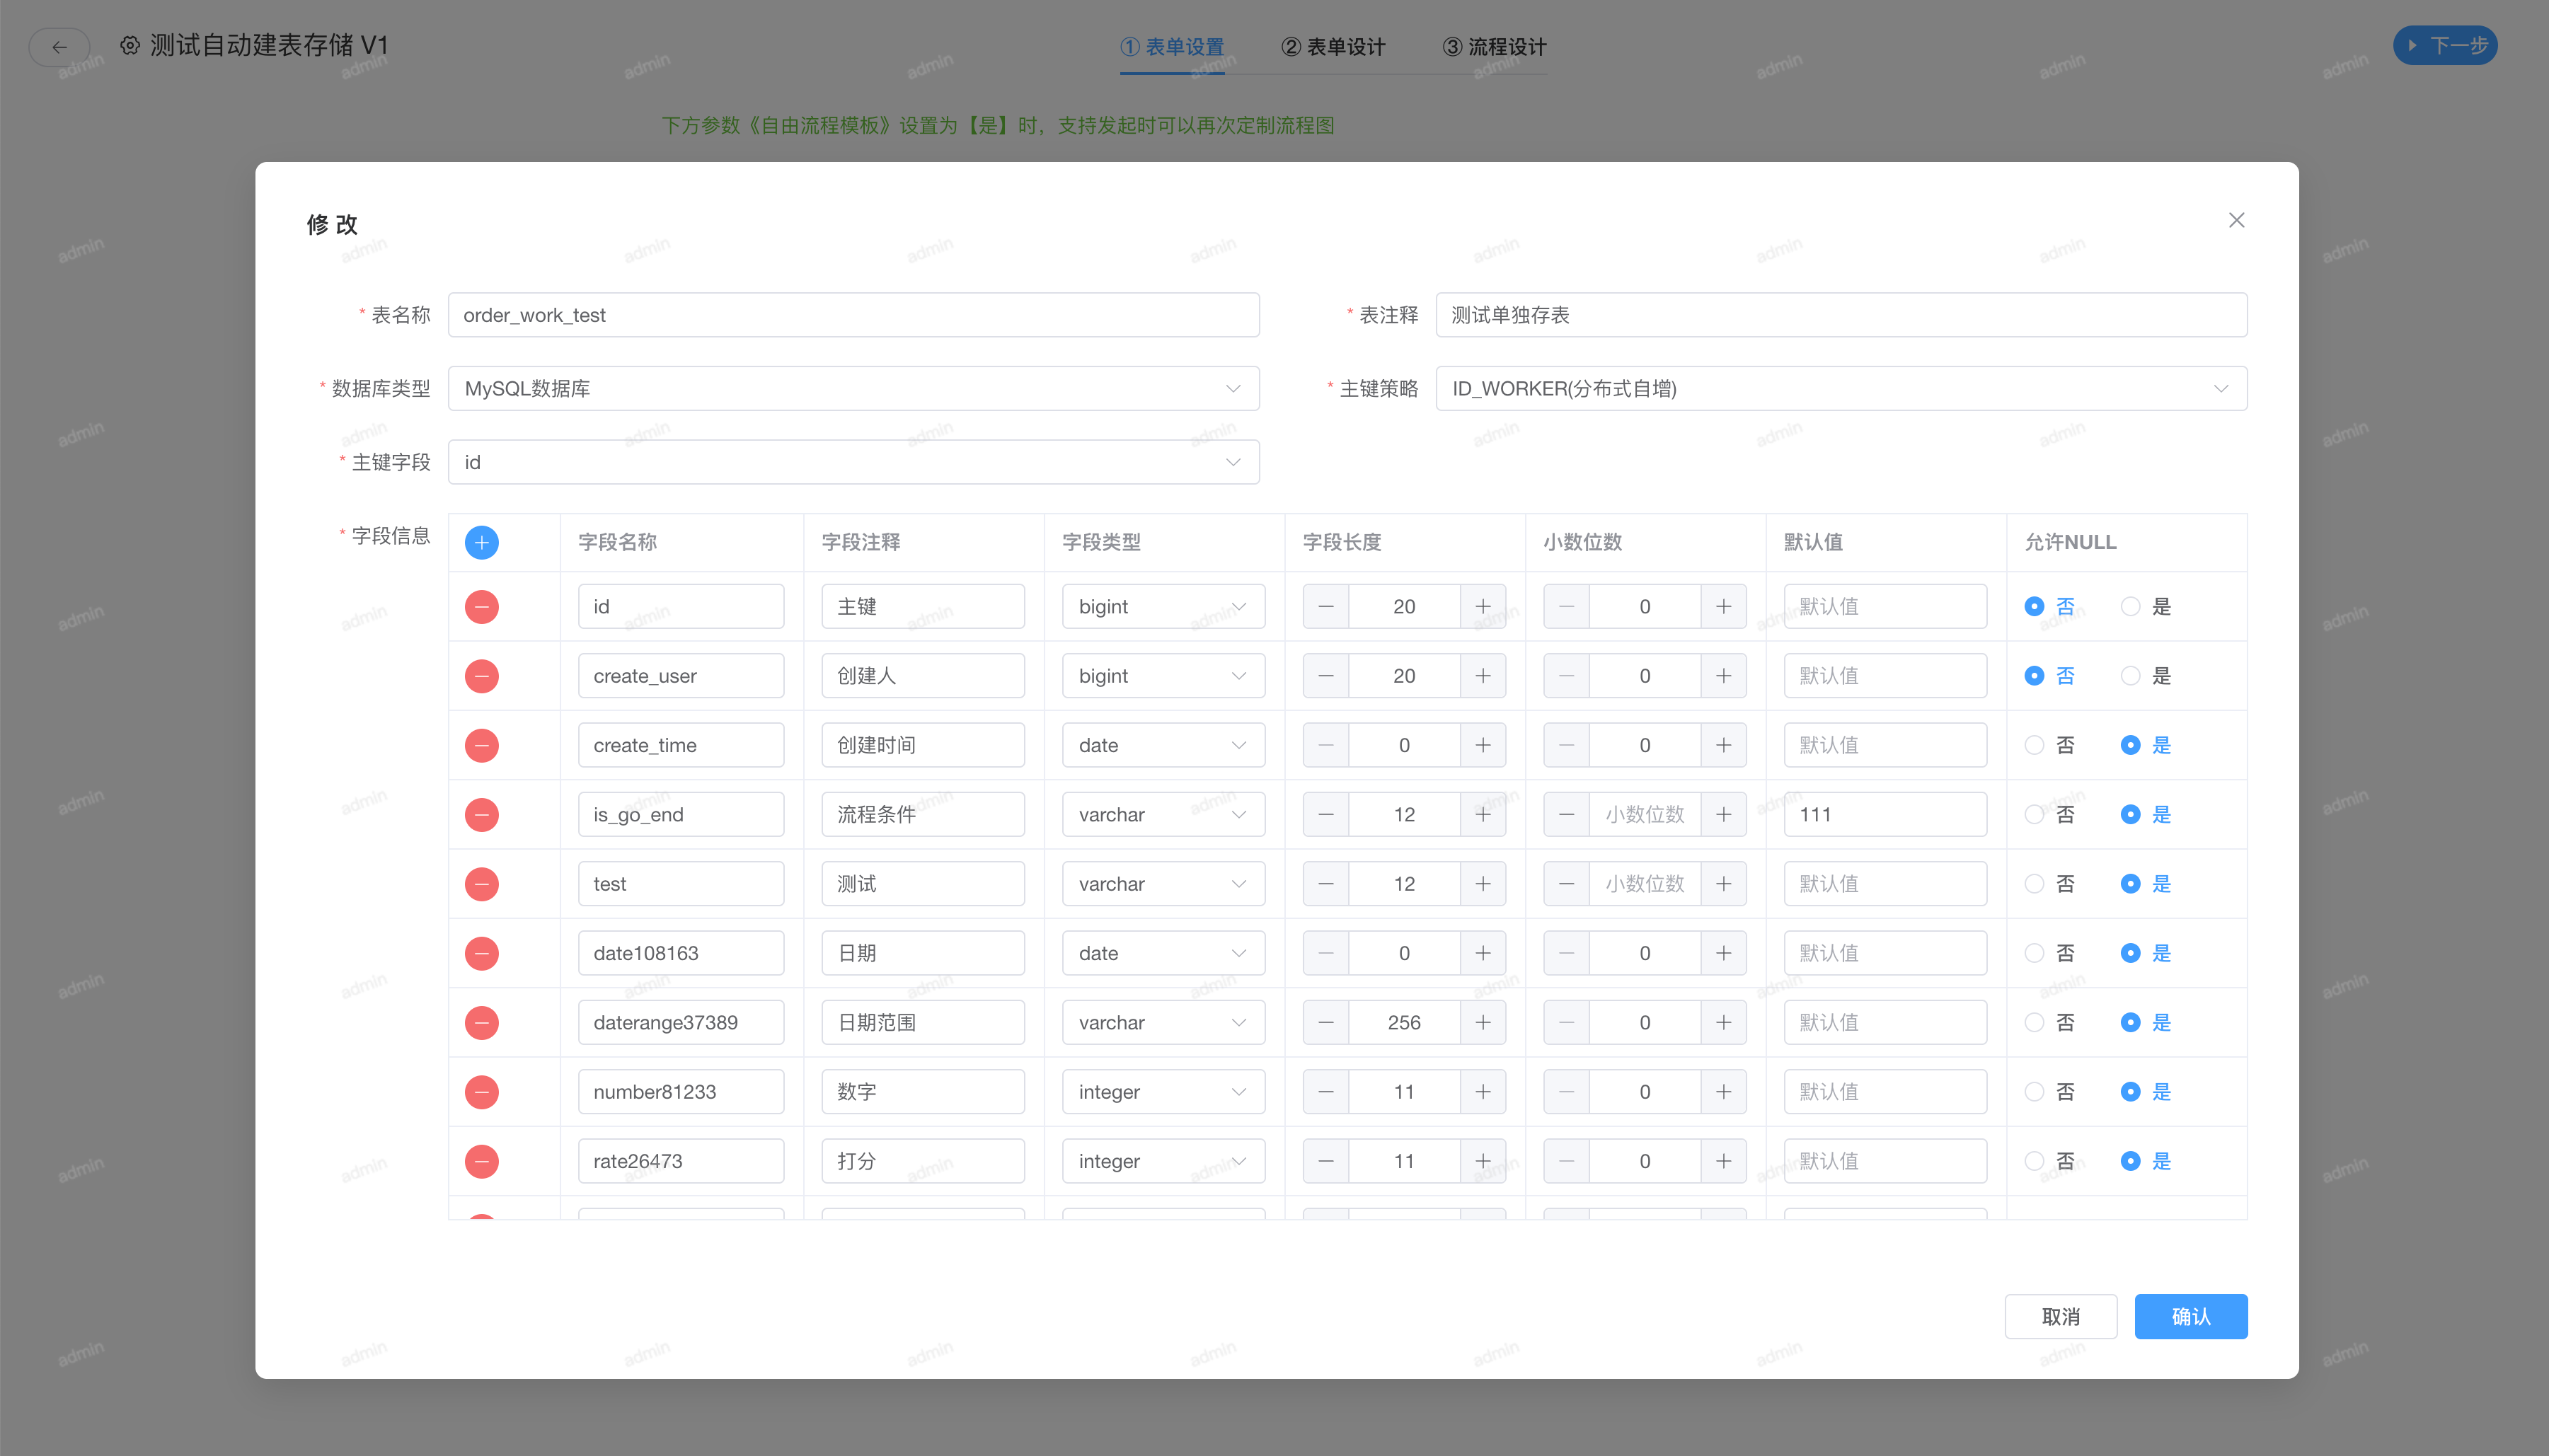Increase field length for id row
2549x1456 pixels.
coord(1482,606)
